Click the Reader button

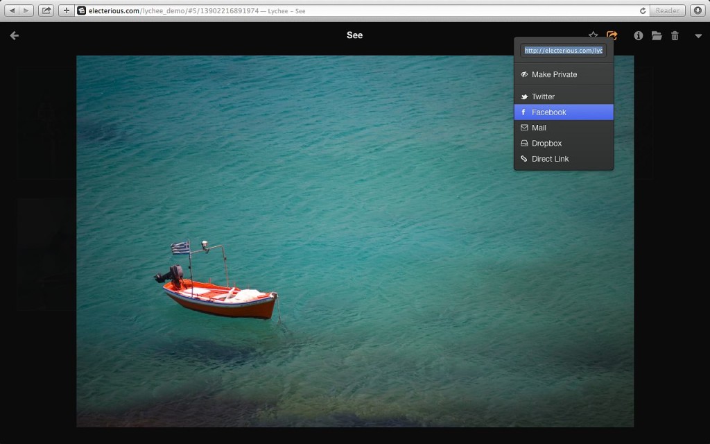pyautogui.click(x=668, y=10)
